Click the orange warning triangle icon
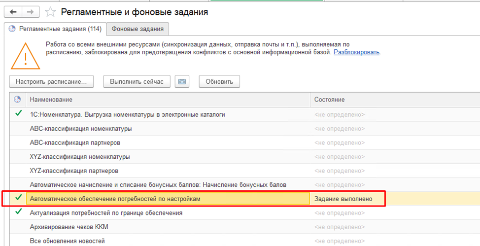 26,56
